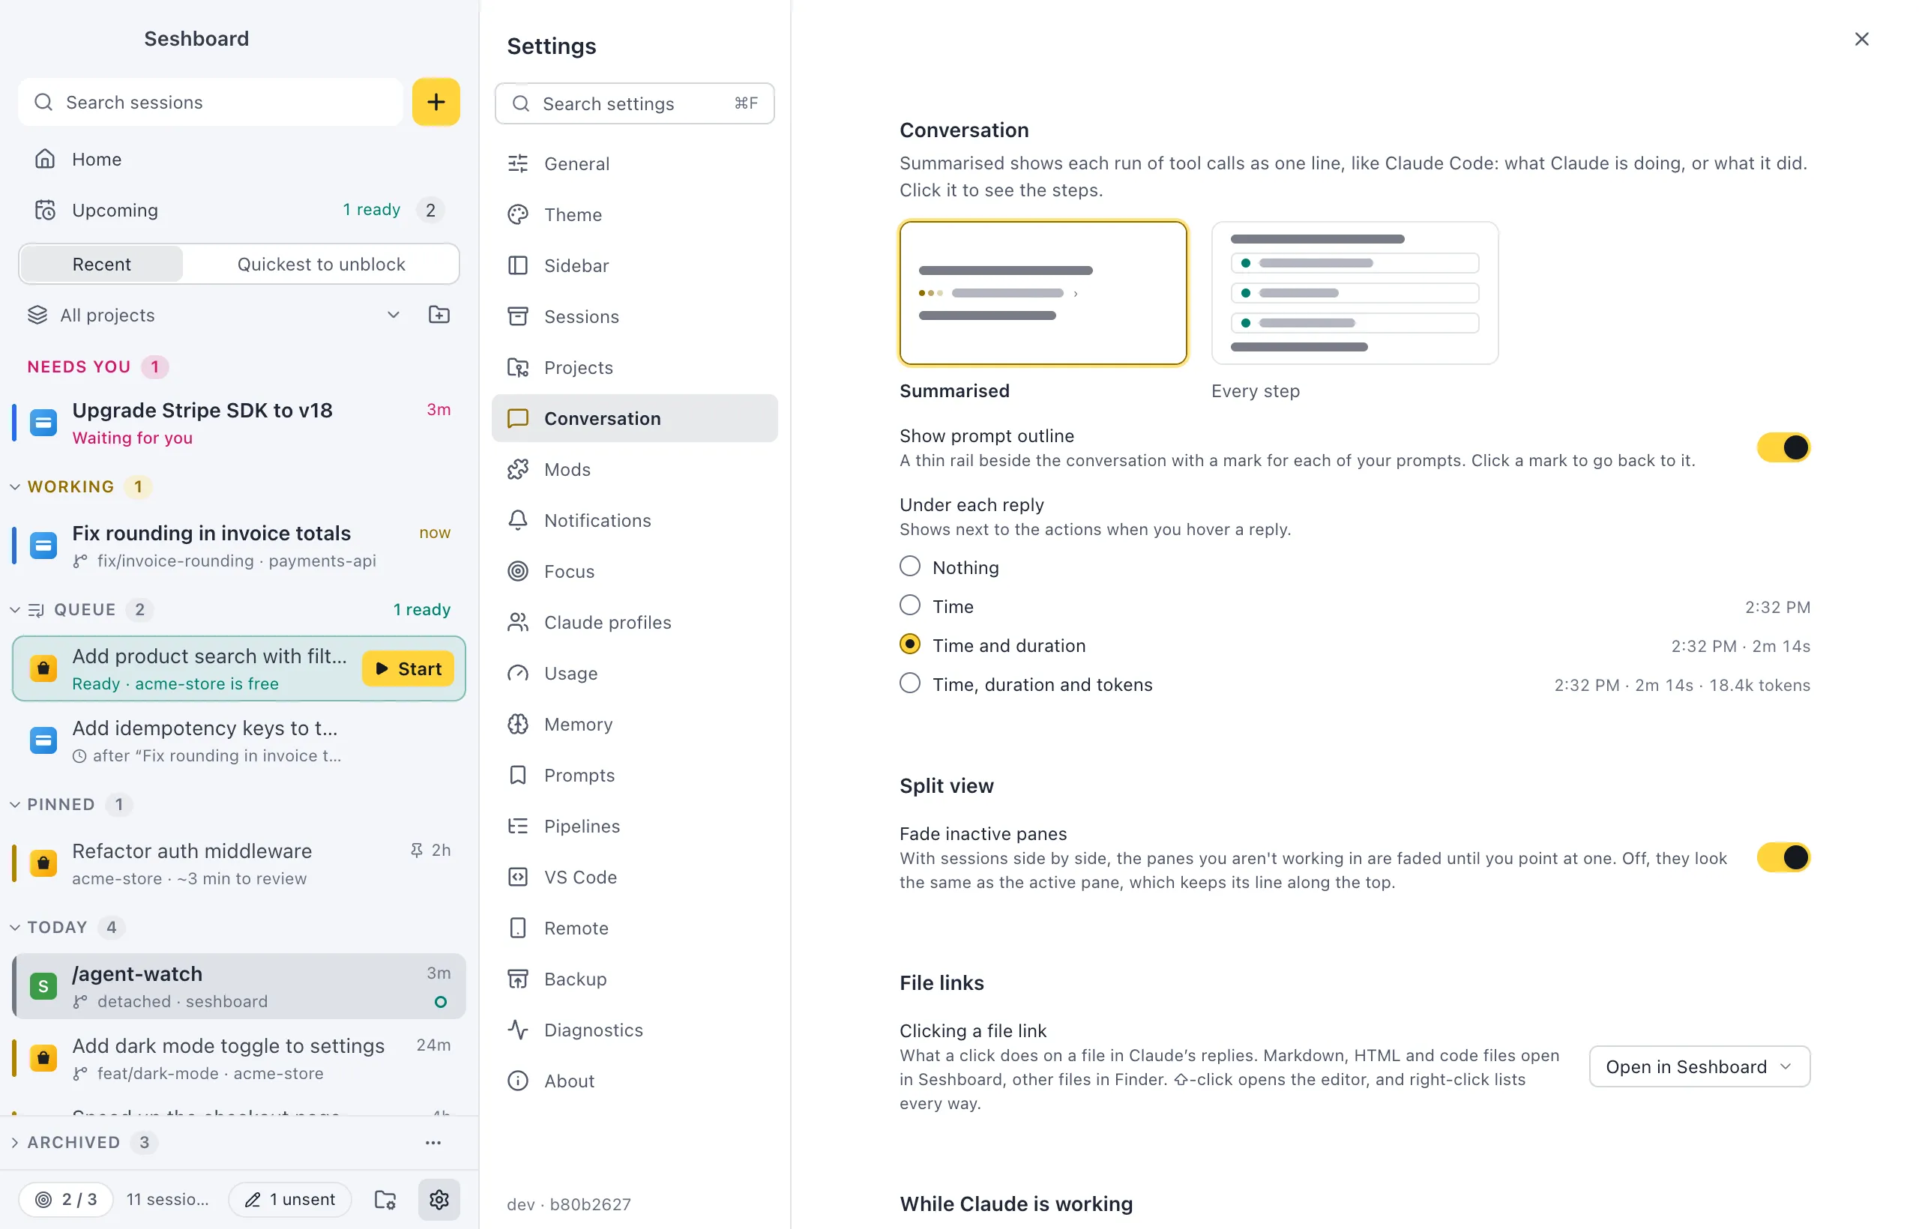Viewport: 1919px width, 1229px height.
Task: Click the Mods puzzle piece icon
Action: pyautogui.click(x=518, y=469)
